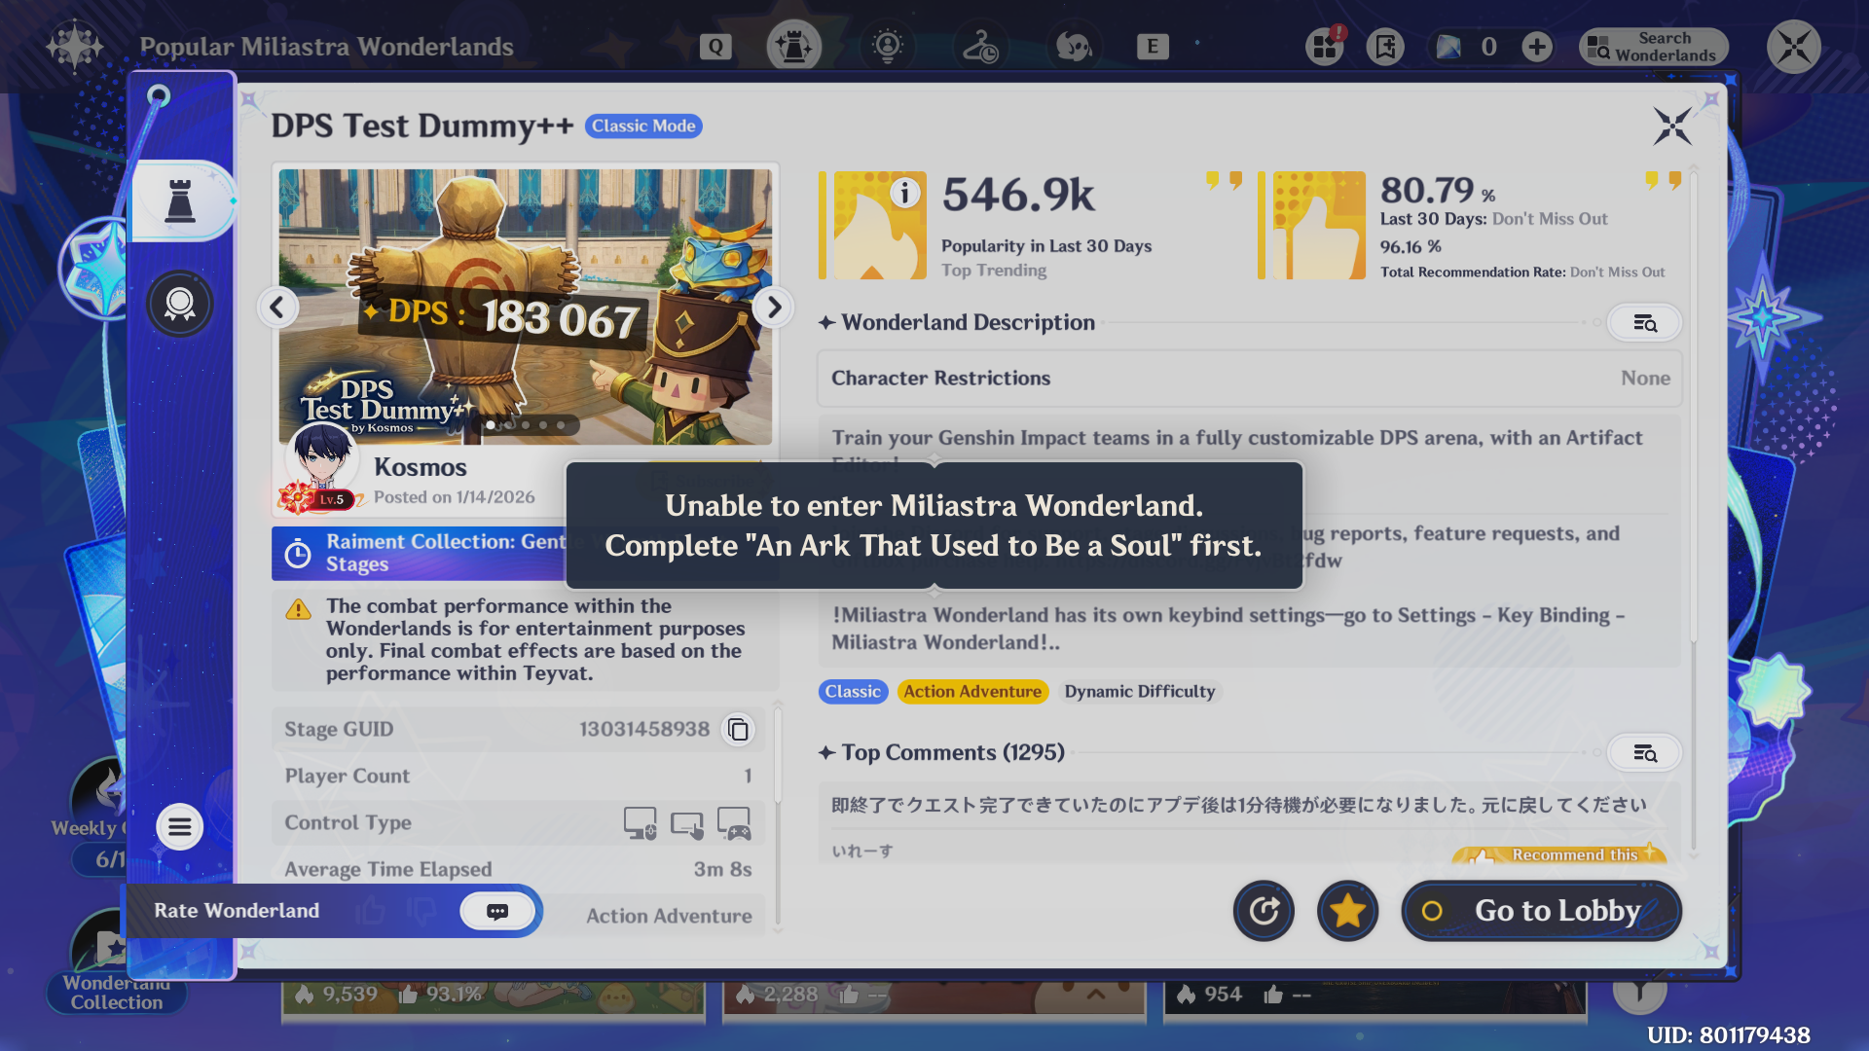
Task: Open the grid menu icon with the red alert
Action: coord(1326,46)
